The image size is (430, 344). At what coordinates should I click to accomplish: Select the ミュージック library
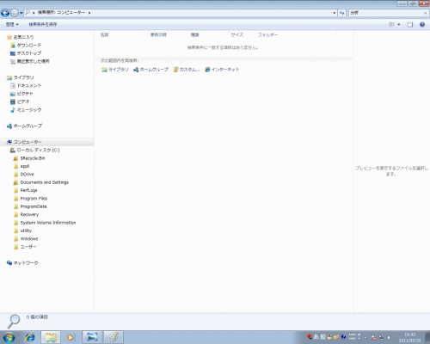point(26,110)
